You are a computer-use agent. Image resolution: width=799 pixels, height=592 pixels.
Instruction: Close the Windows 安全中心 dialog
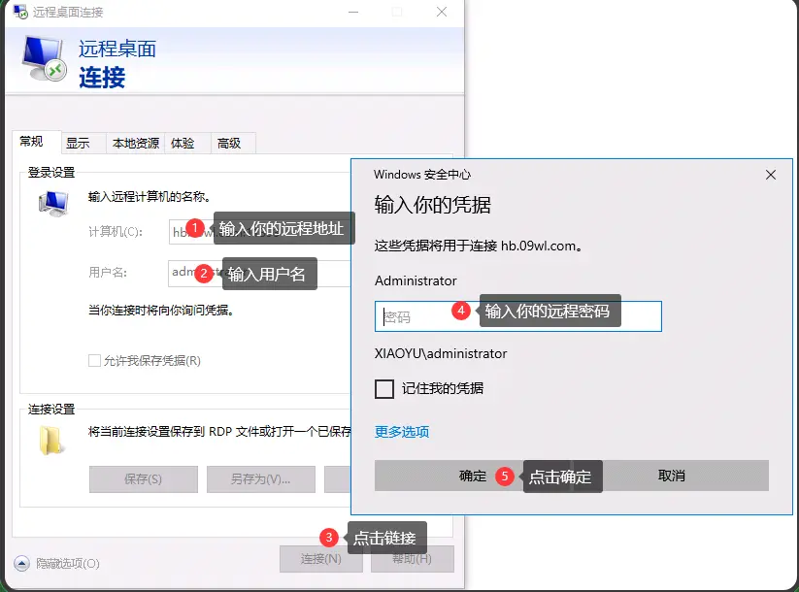tap(771, 175)
